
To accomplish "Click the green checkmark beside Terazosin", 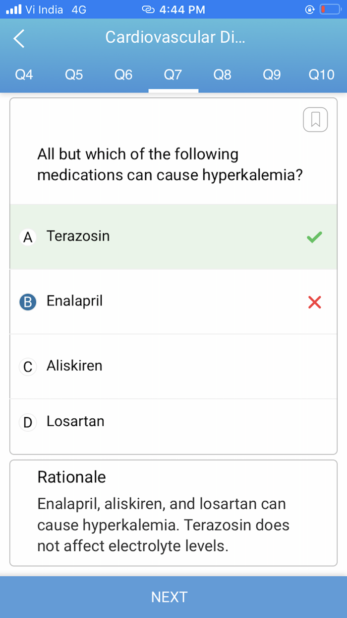I will 314,237.
